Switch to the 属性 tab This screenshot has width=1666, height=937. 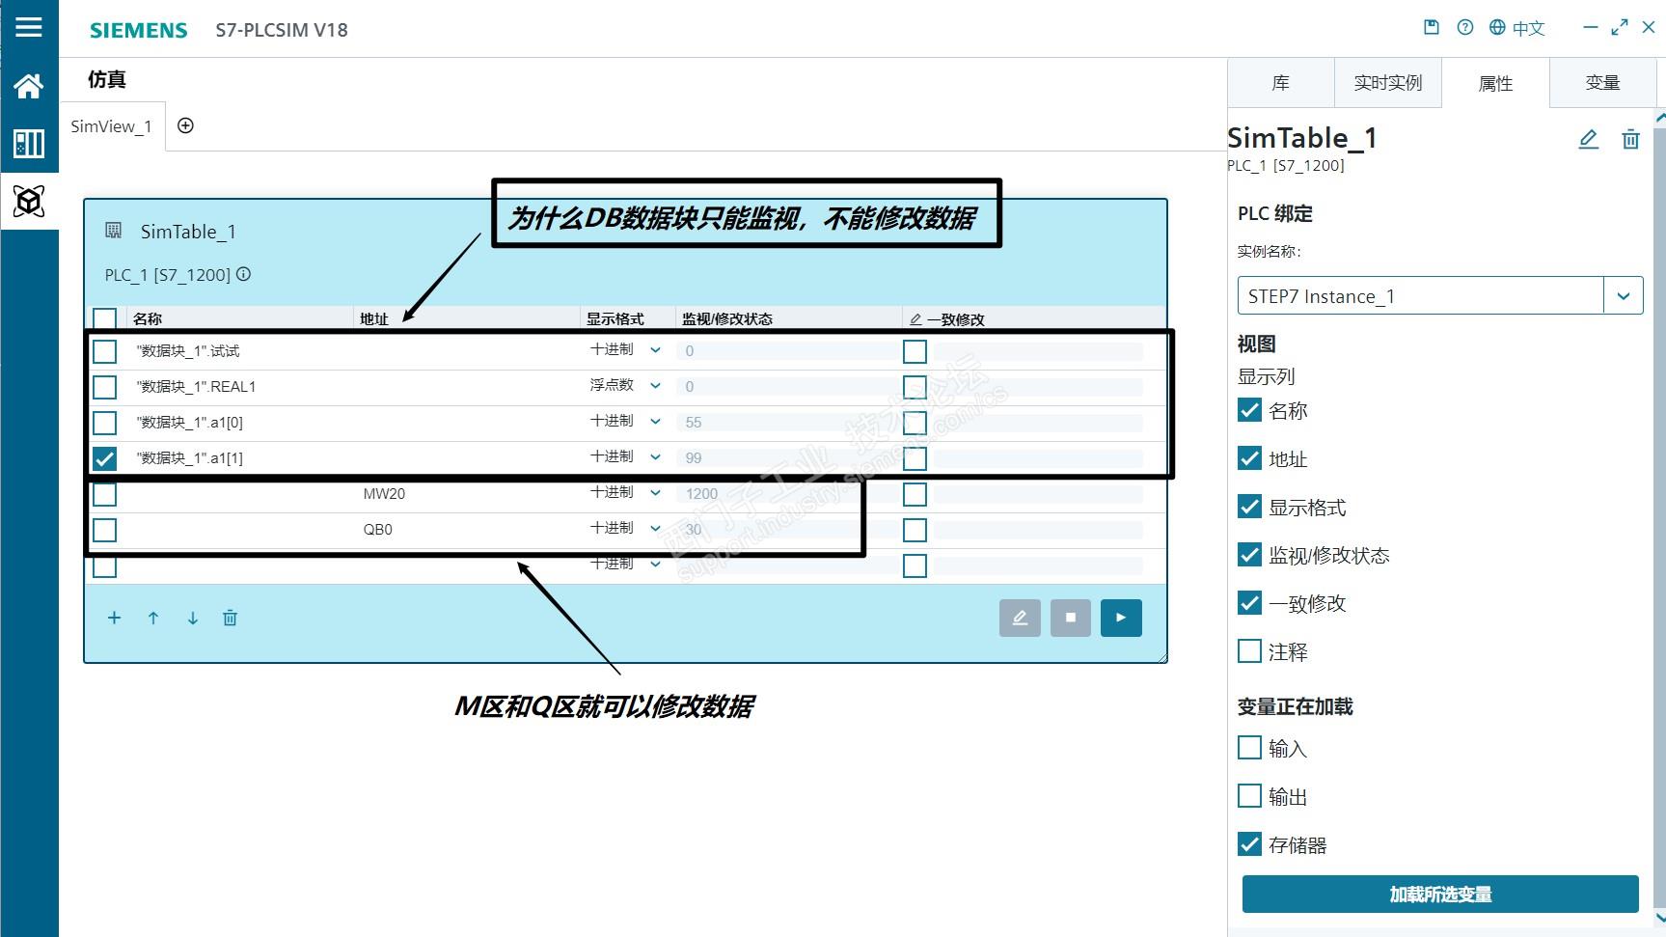(1495, 83)
